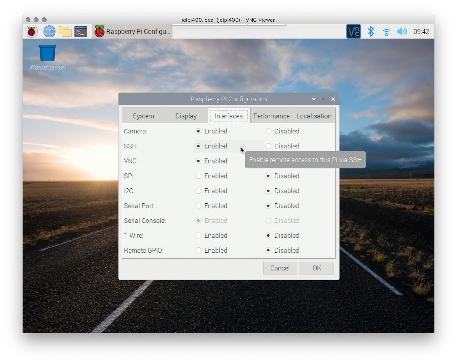
Task: Maximize the Raspberry Pi Configuration dialog
Action: click(323, 99)
